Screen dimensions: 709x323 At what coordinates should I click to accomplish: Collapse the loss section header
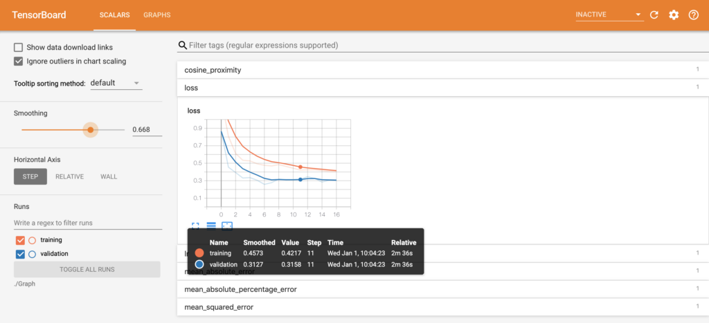click(x=442, y=88)
